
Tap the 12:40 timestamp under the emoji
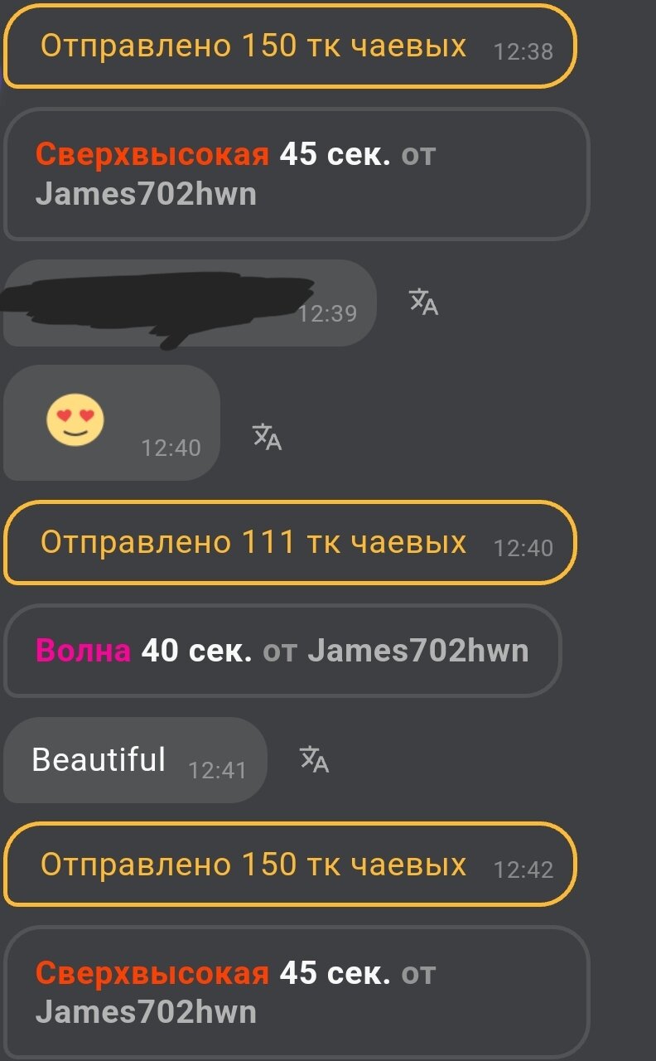pyautogui.click(x=171, y=448)
